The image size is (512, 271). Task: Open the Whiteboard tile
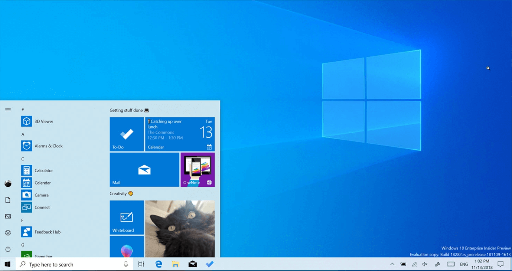click(127, 218)
